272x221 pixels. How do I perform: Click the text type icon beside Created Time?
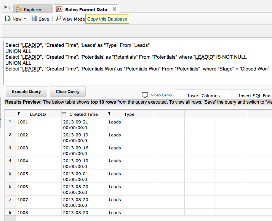(64, 114)
